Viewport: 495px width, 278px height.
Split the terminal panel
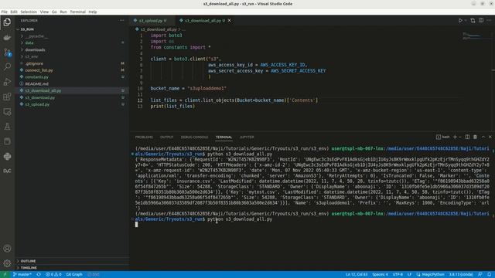click(467, 137)
